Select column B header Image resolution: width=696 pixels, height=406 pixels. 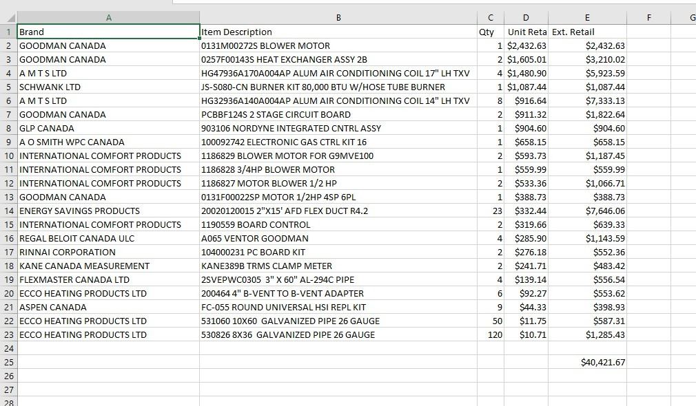click(338, 18)
